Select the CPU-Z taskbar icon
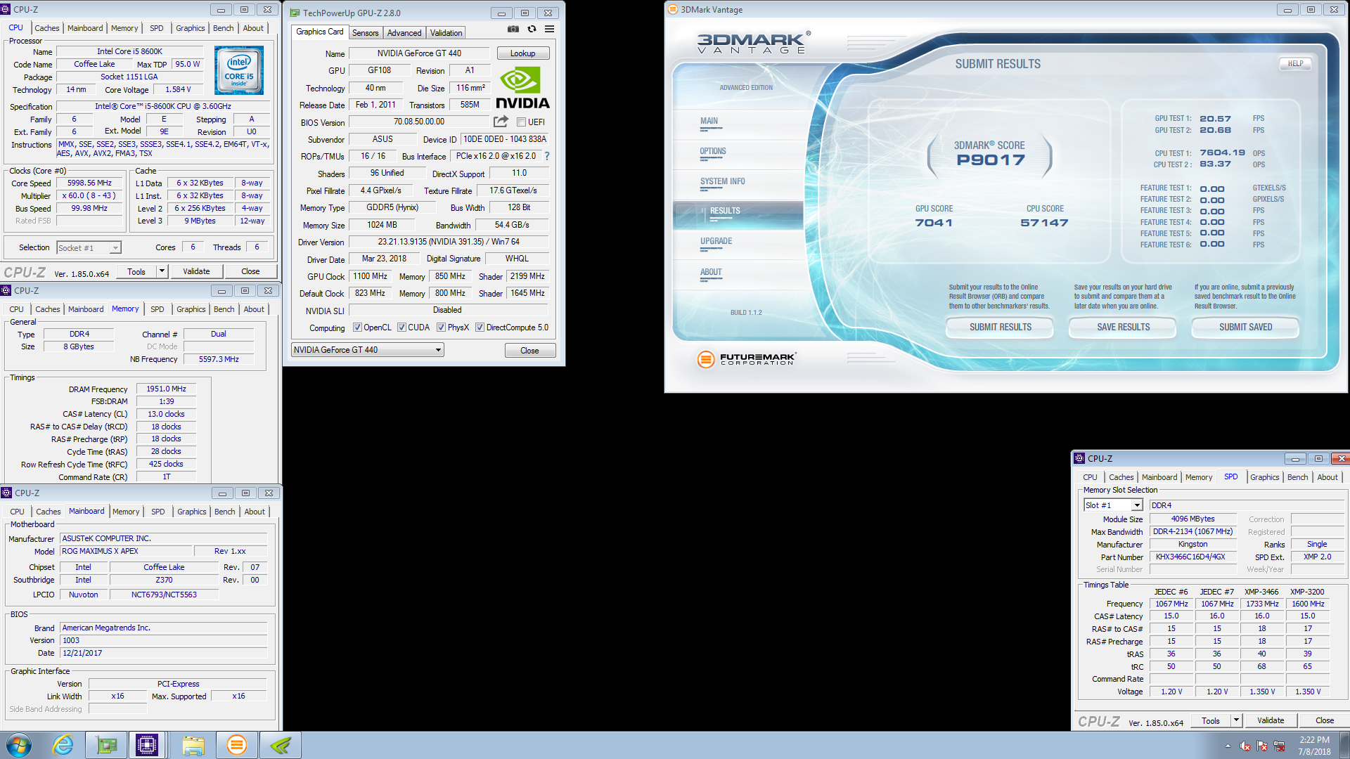1350x759 pixels. coord(147,745)
